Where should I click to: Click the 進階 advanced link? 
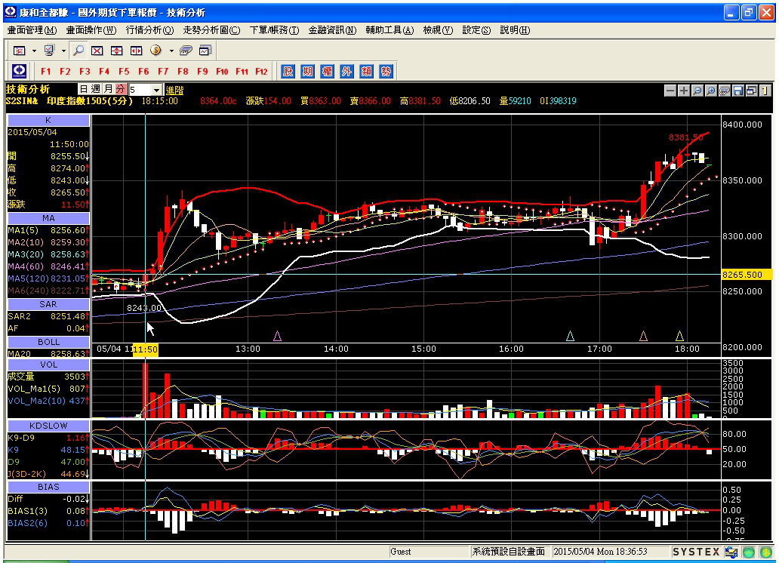[174, 90]
